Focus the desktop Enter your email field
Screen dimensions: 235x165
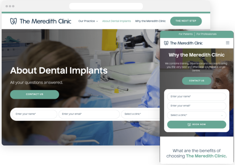89,114
